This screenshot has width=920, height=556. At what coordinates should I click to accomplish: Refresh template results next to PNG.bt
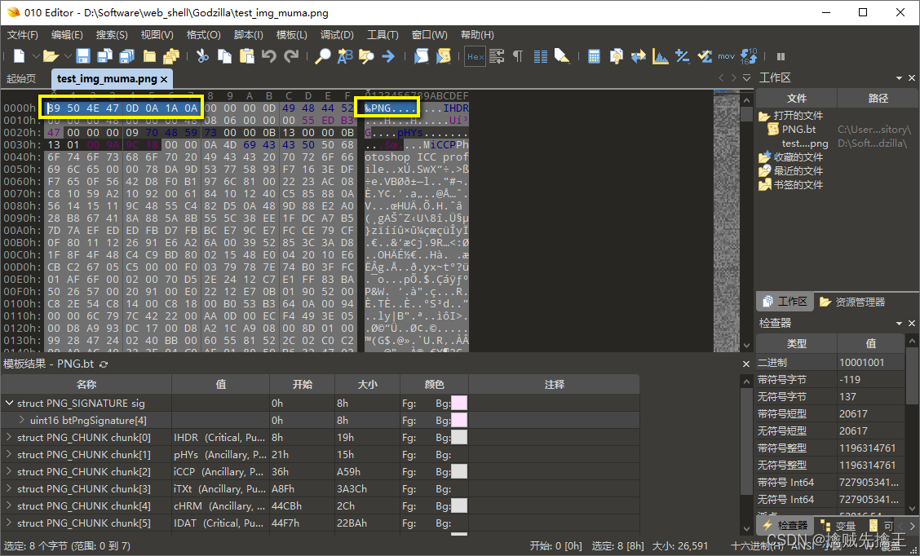[x=104, y=364]
